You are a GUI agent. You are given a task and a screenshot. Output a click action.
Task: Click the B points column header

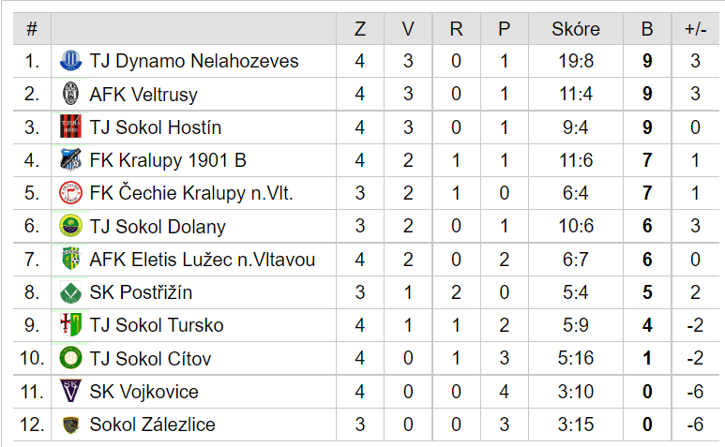click(x=647, y=29)
